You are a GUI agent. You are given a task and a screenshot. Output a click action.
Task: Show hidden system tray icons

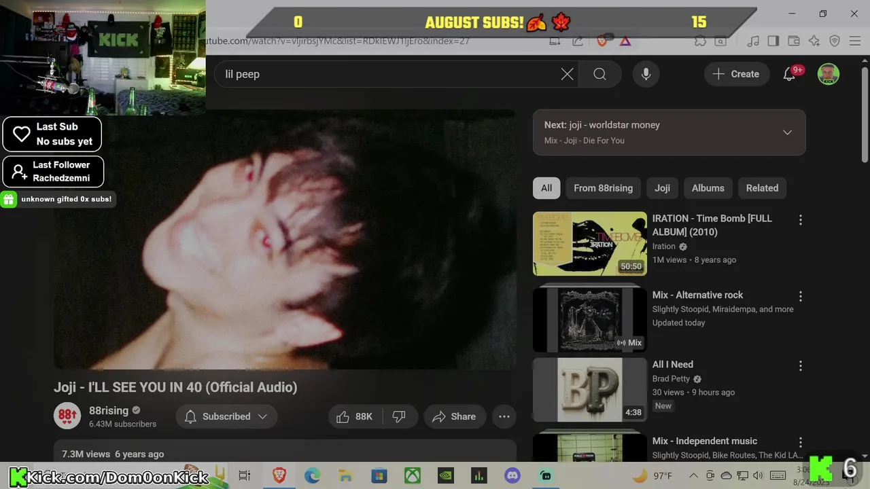tap(693, 475)
